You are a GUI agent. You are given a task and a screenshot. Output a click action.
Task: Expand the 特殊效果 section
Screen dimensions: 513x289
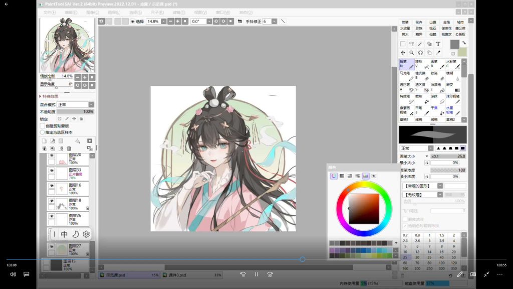tap(49, 96)
